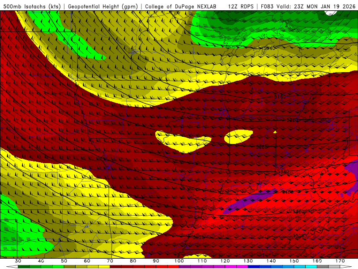Click the 110 value on the color scale
This screenshot has width=358, height=269.
click(202, 261)
